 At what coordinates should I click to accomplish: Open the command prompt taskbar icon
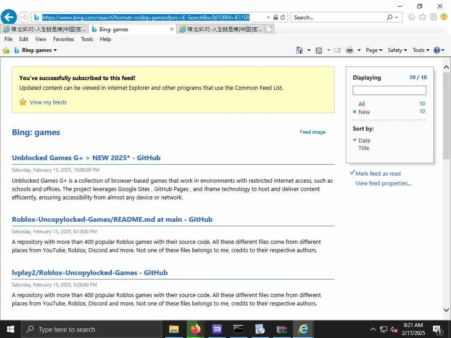(238, 329)
